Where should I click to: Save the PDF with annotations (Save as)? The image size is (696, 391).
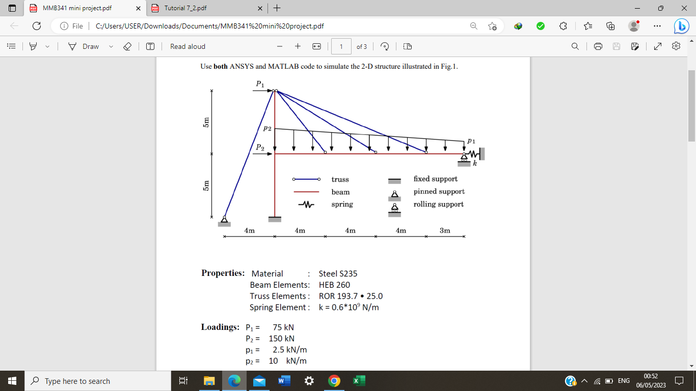634,46
